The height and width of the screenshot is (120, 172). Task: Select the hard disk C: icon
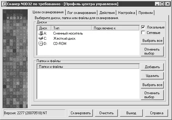pos(41,38)
